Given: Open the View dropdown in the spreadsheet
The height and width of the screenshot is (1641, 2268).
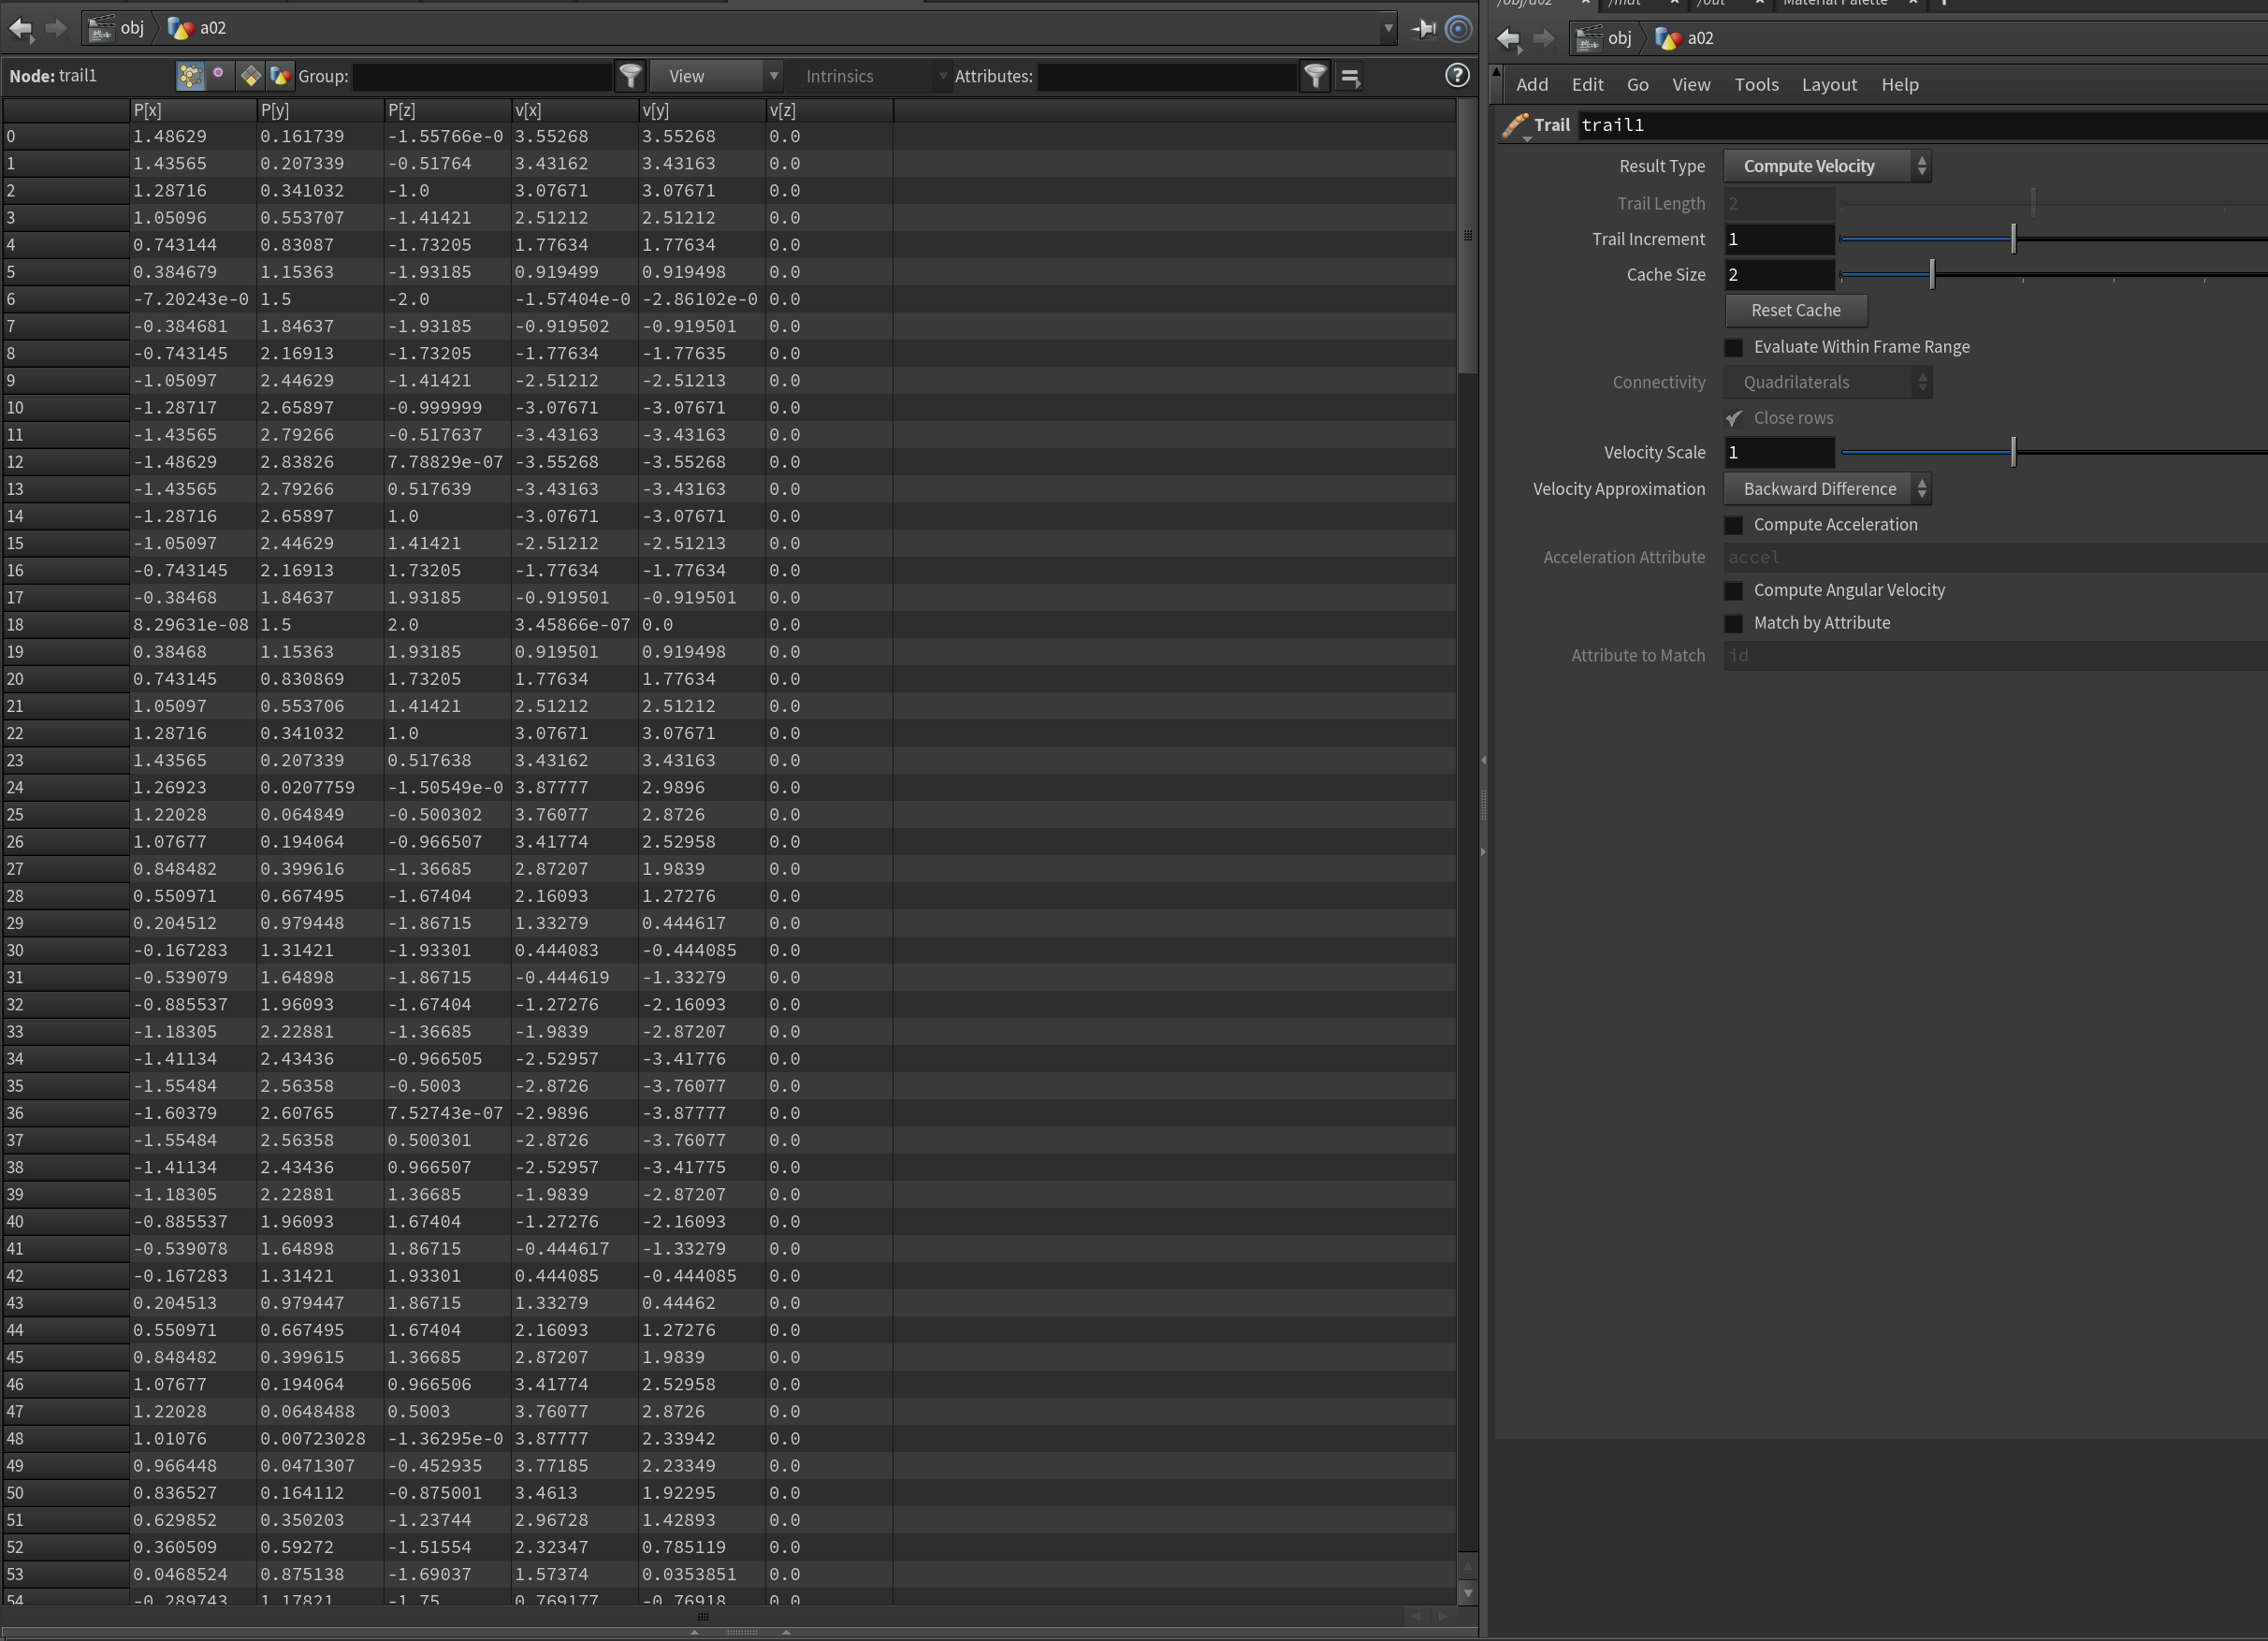Looking at the screenshot, I should 715,76.
